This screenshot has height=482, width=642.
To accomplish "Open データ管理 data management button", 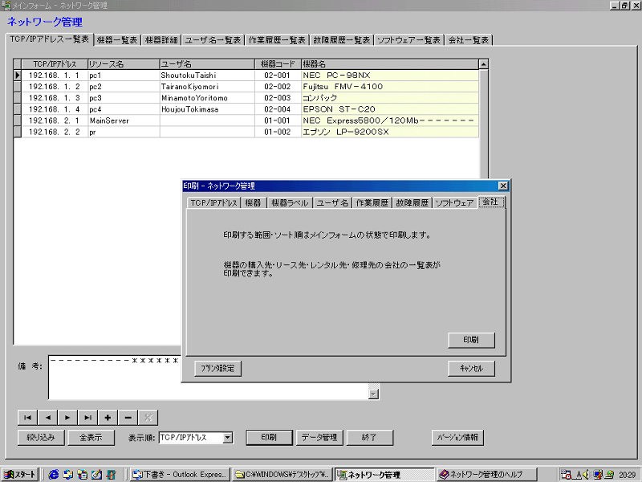I will point(319,437).
